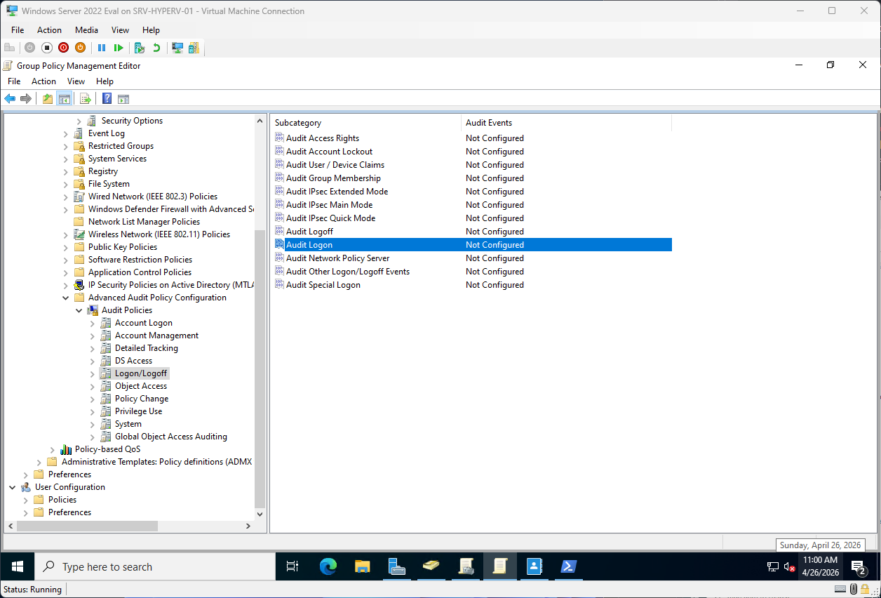Click the orange Save VM state icon
This screenshot has height=598, width=881.
pyautogui.click(x=80, y=48)
